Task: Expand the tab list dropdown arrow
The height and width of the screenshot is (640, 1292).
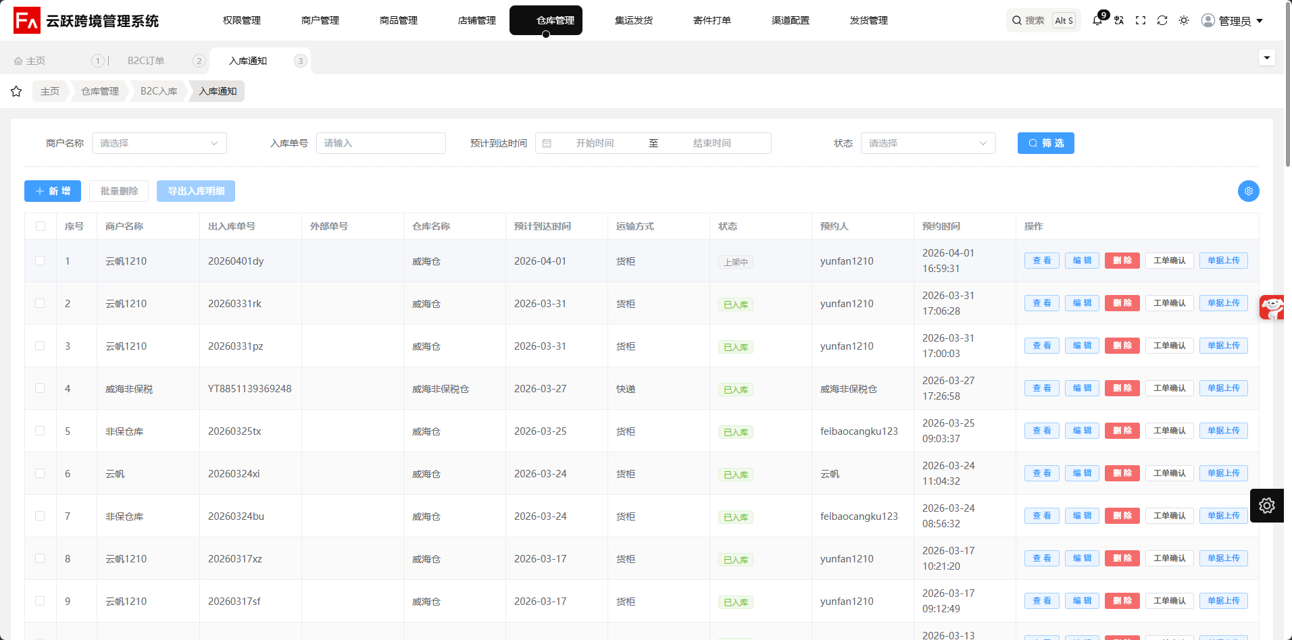Action: [x=1267, y=57]
